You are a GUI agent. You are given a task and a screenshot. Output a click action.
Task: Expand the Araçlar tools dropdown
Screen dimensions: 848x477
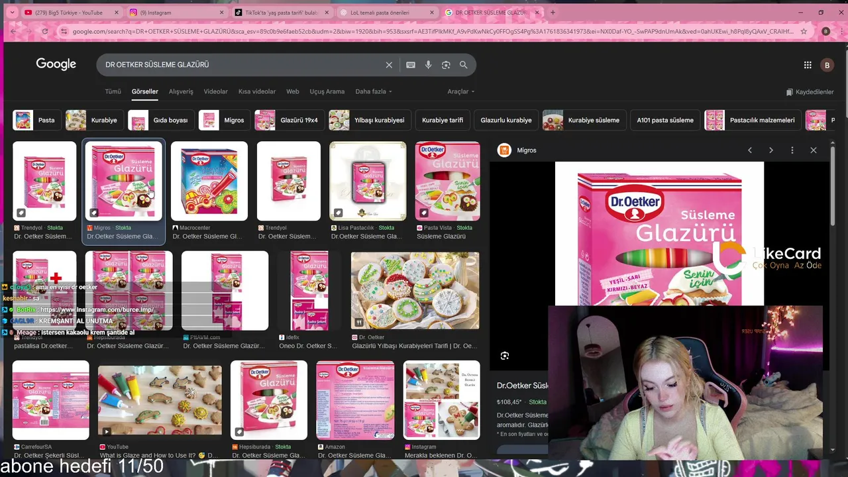[460, 91]
